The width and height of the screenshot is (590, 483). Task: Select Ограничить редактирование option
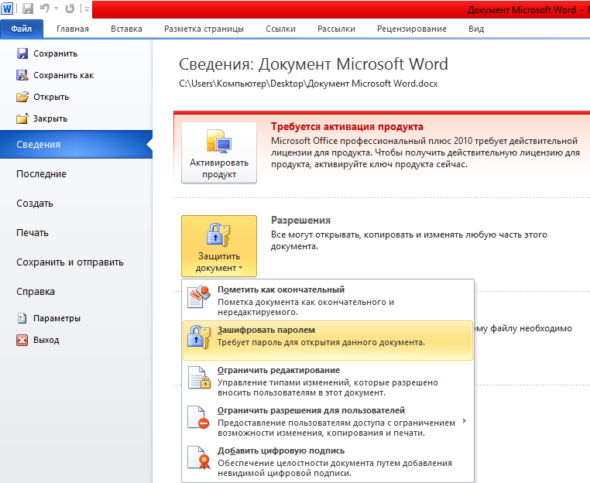click(326, 381)
